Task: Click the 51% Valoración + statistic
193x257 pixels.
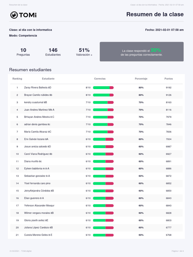Action: (84, 52)
